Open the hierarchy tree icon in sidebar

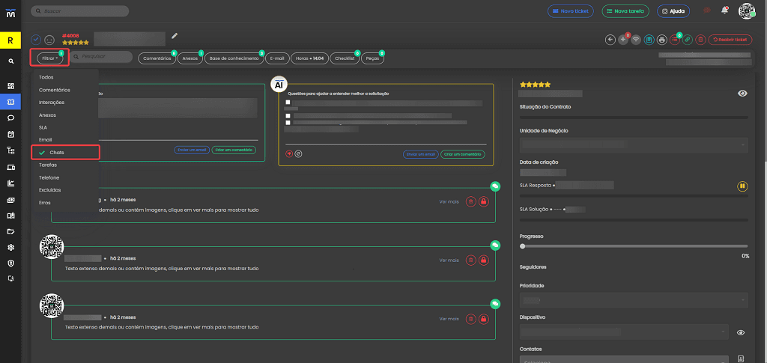click(x=10, y=150)
